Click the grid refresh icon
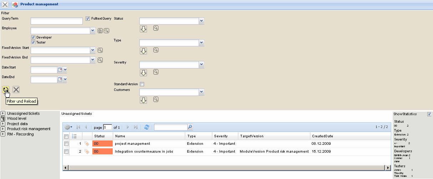433x179 pixels. click(147, 127)
